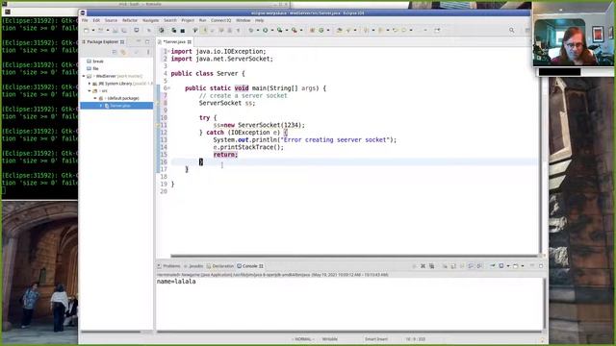Click the Debug bug toolbar icon
Viewport: 616px width, 346px height.
coord(251,30)
